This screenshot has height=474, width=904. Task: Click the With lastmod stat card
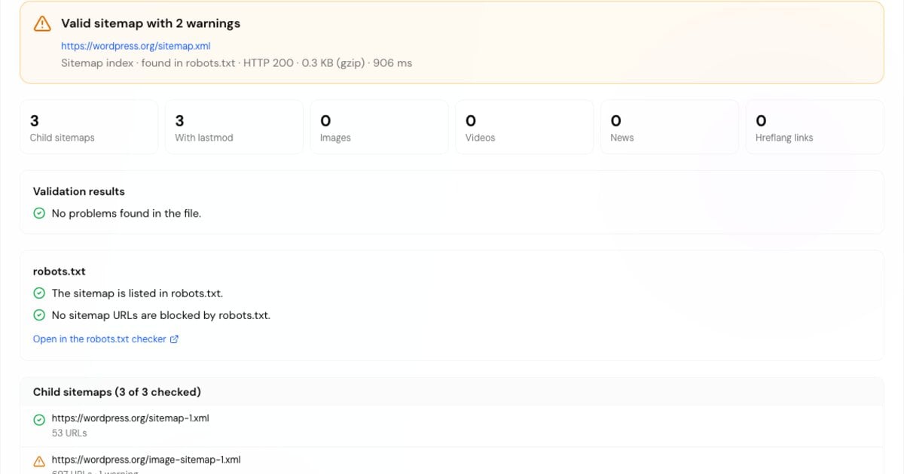234,127
